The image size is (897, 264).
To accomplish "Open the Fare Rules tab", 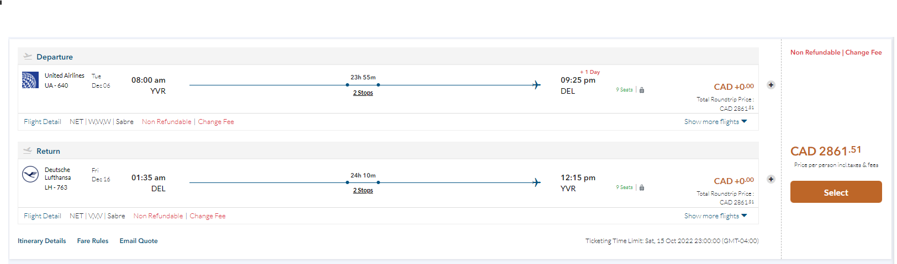I will pyautogui.click(x=93, y=241).
